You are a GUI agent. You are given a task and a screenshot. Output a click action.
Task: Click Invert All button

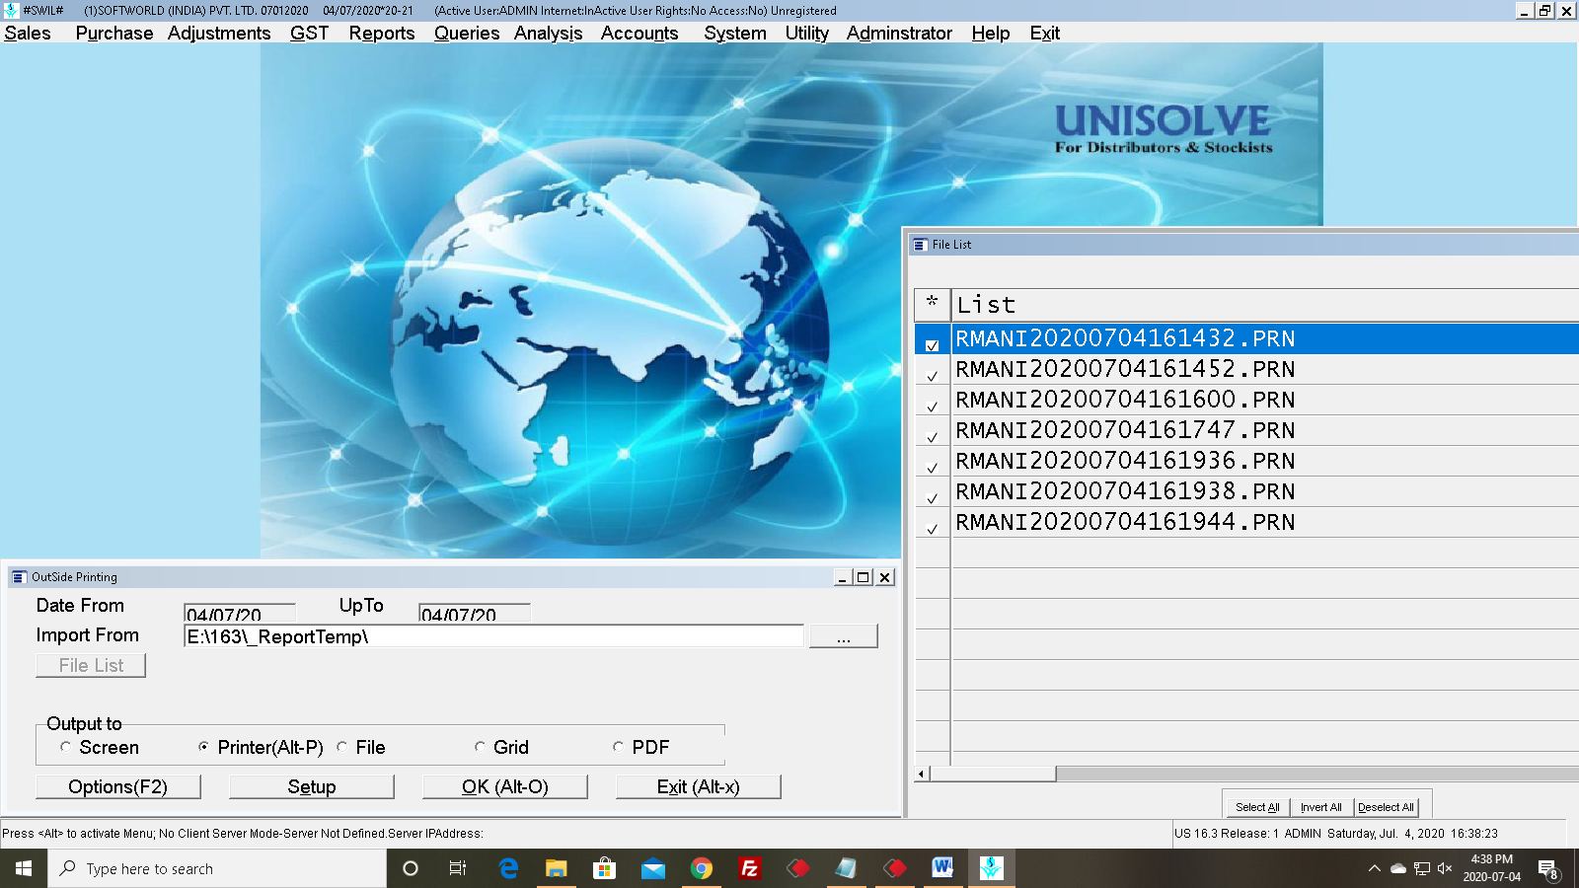1320,807
